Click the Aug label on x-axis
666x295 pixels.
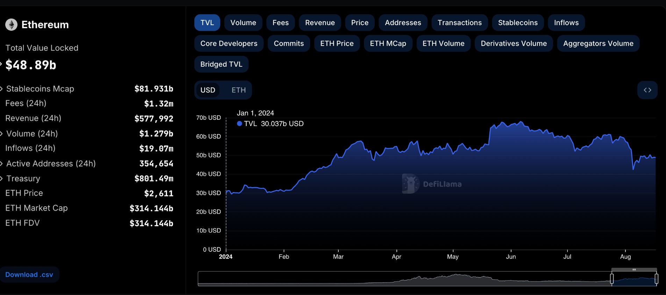pyautogui.click(x=625, y=257)
